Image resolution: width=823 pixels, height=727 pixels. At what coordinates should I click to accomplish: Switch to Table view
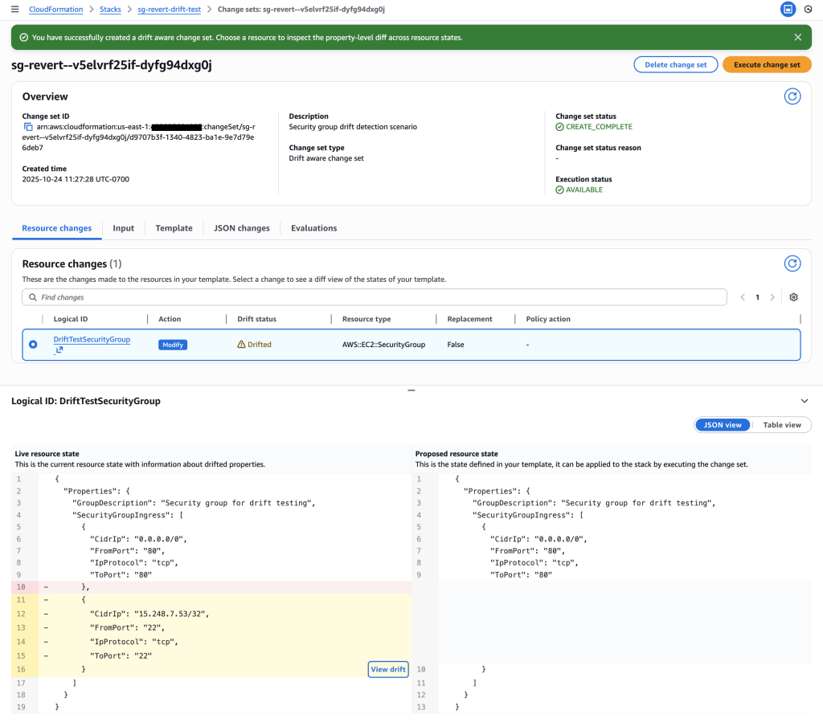tap(781, 425)
